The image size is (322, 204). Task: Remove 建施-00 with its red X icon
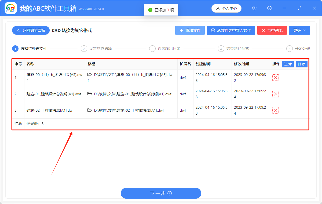276,77
